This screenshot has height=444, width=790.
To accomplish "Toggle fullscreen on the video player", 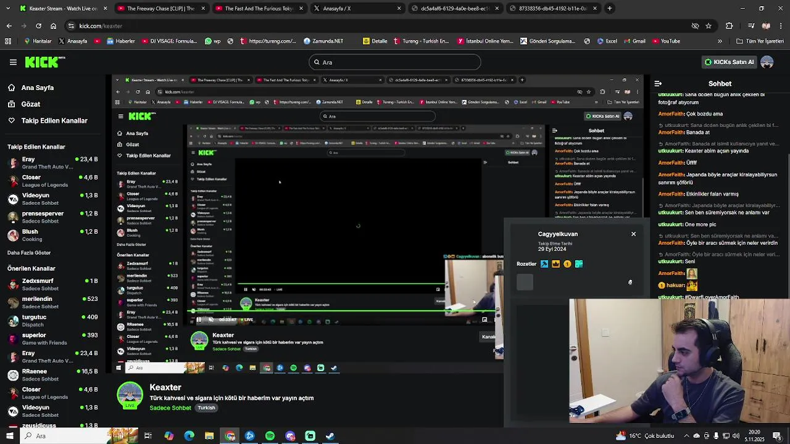I will (x=484, y=319).
